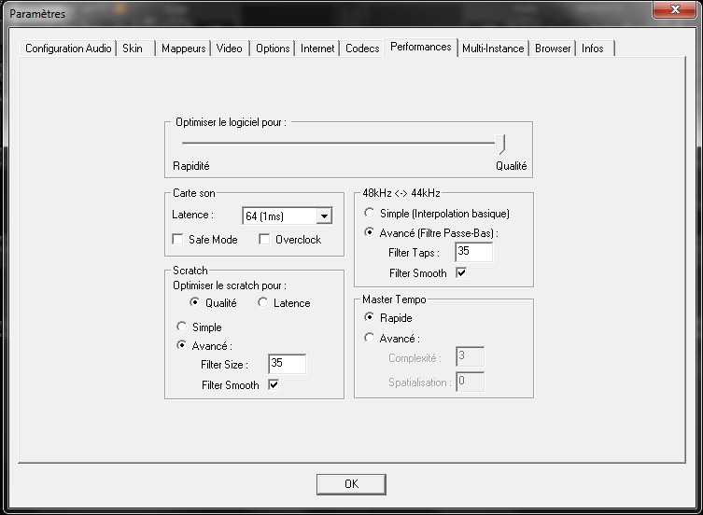Screen dimensions: 703x515
Task: Choose Simple scratch mode radio button
Action: click(183, 327)
